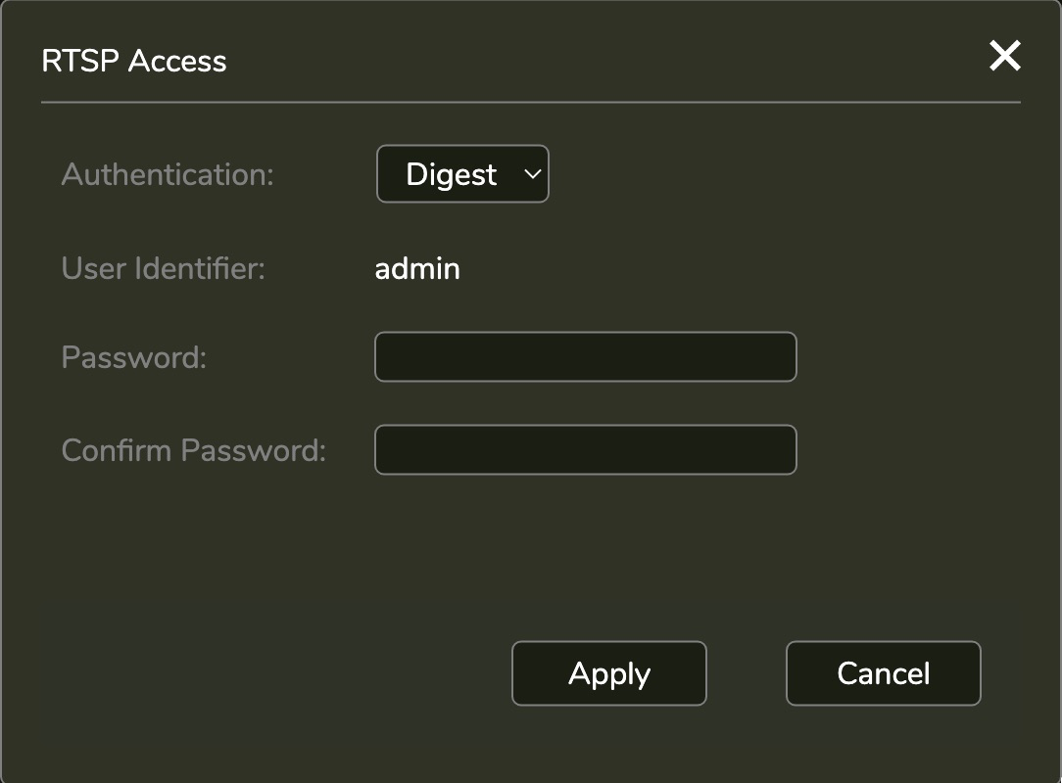
Task: Close the RTSP Access dialog with X
Action: pos(1005,57)
